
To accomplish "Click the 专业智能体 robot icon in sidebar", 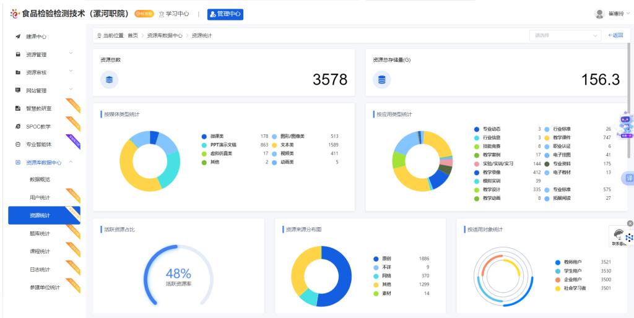I will [x=18, y=144].
